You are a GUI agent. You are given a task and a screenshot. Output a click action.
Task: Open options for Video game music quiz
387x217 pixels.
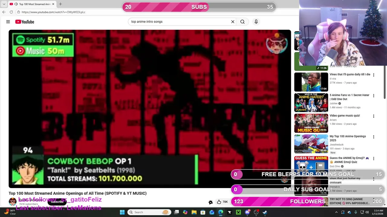pos(373,116)
